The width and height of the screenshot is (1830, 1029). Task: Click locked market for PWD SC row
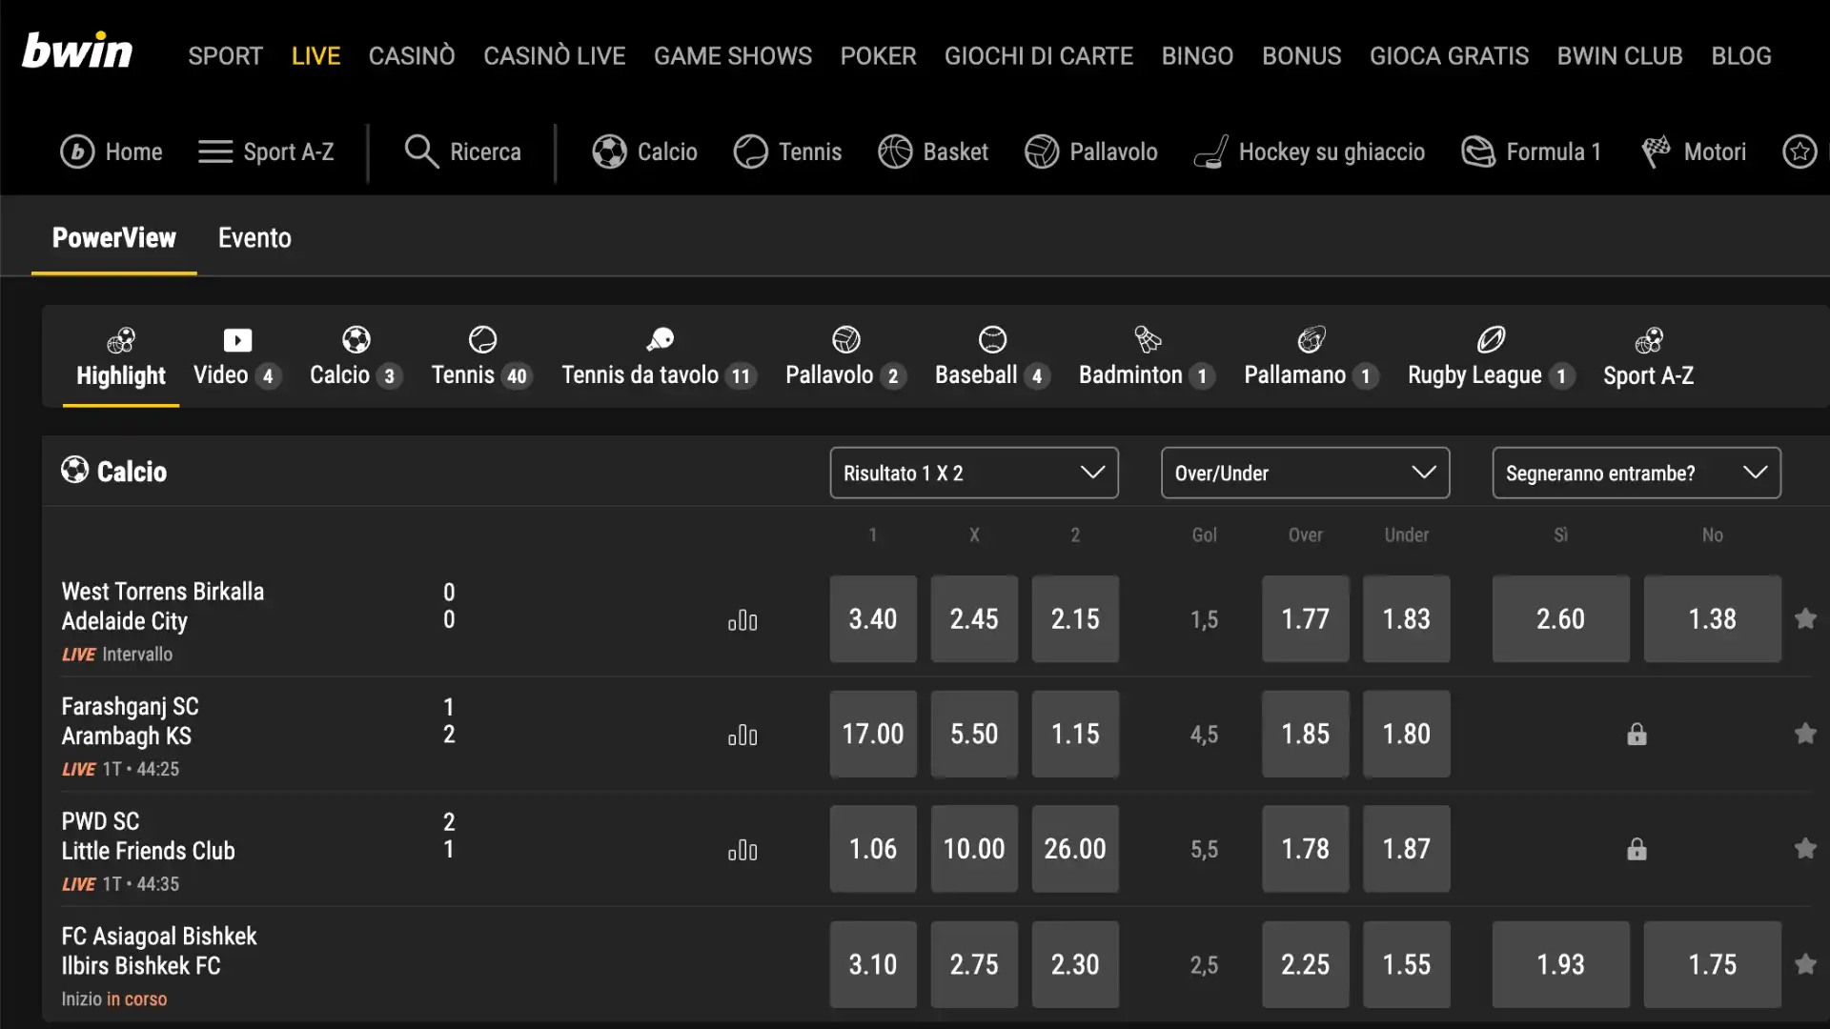[x=1637, y=849]
